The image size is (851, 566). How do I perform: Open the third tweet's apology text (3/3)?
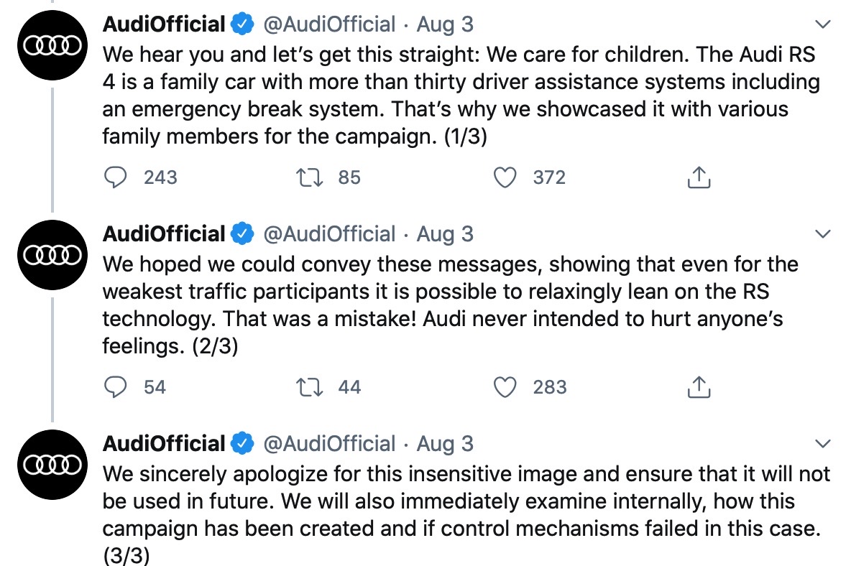pos(466,514)
